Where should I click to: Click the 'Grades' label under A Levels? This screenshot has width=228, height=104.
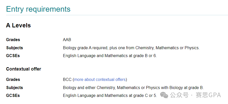pyautogui.click(x=13, y=40)
